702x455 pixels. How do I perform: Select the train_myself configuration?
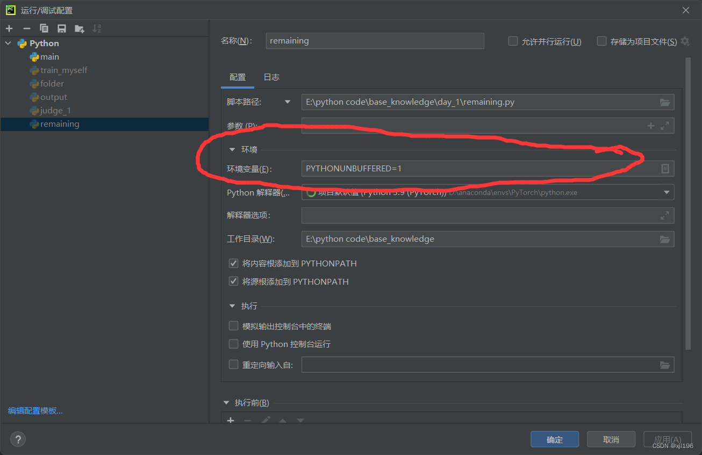click(x=63, y=70)
